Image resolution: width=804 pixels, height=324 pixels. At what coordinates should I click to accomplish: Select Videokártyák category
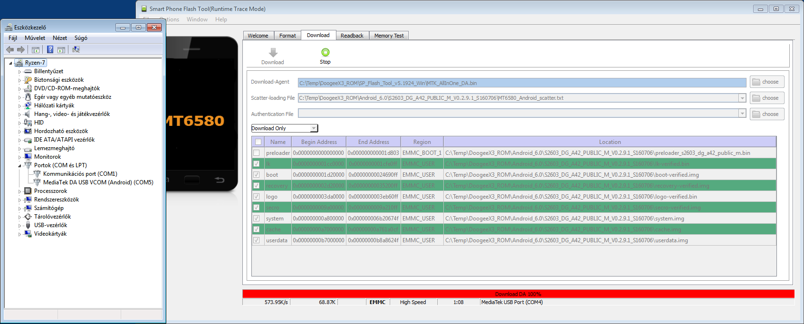[x=50, y=234]
